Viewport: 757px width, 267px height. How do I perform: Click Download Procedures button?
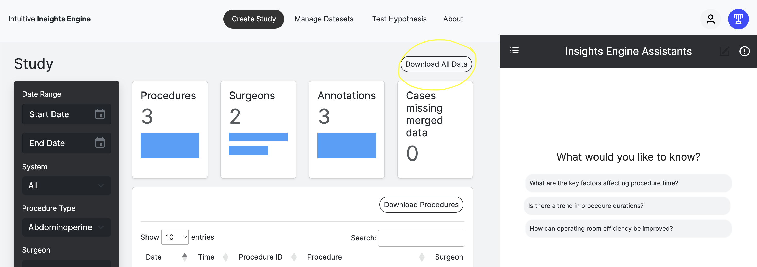[x=421, y=205]
